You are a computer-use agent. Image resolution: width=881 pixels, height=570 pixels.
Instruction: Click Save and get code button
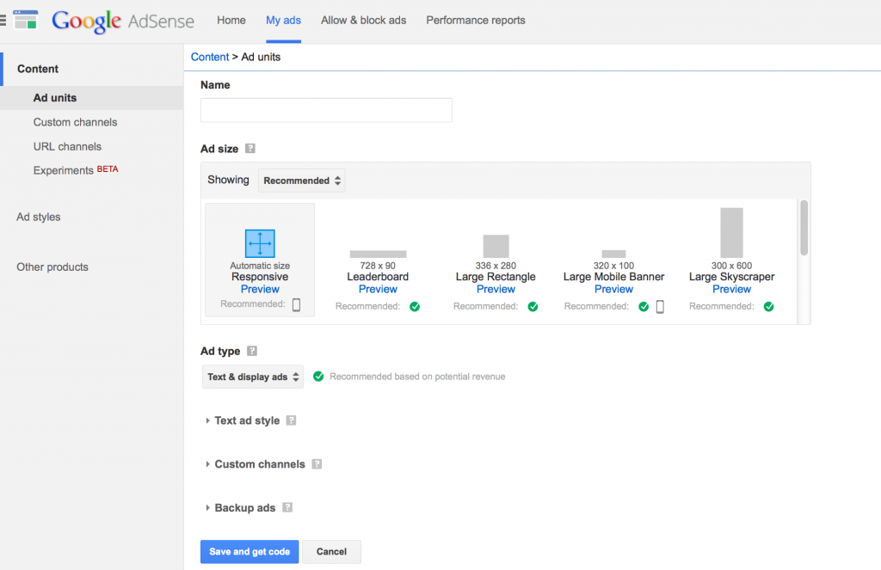coord(250,551)
